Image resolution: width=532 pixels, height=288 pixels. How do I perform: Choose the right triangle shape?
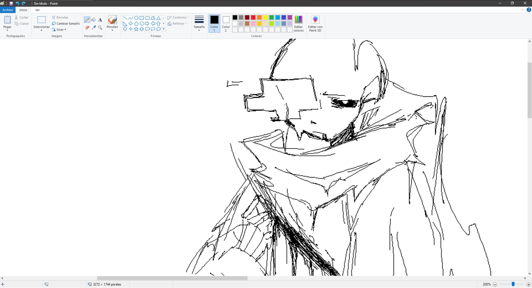pos(125,23)
